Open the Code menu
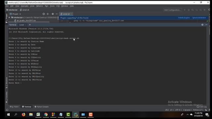 [x=32, y=6]
